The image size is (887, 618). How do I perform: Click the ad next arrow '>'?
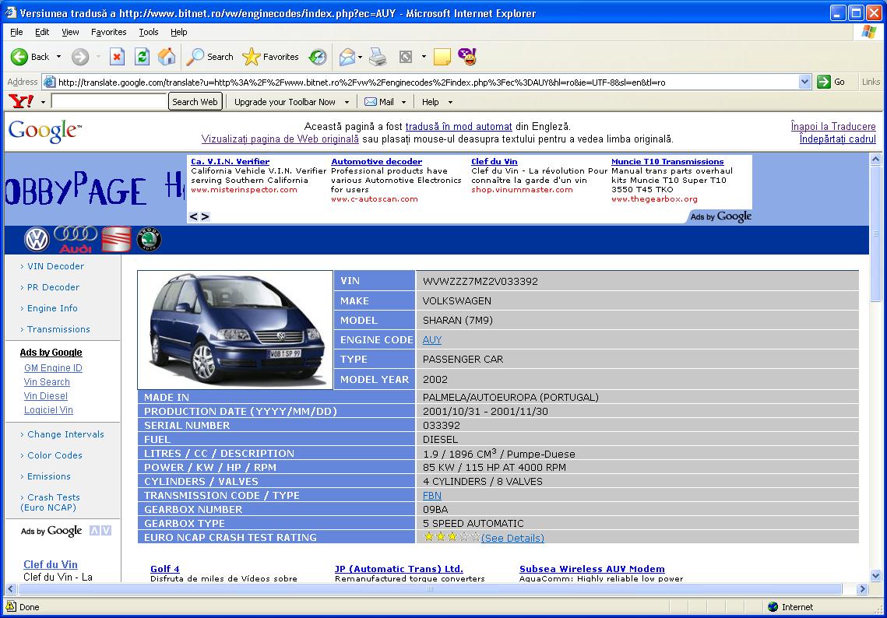tap(206, 216)
